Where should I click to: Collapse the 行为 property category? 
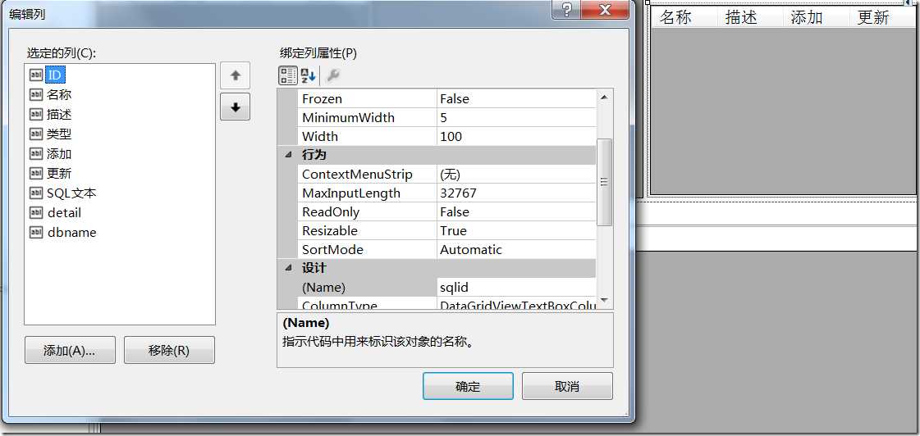click(x=287, y=155)
